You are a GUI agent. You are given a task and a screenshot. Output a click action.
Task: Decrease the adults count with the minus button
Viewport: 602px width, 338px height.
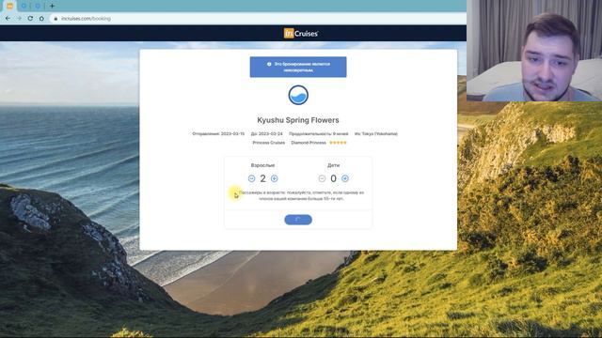pos(251,178)
